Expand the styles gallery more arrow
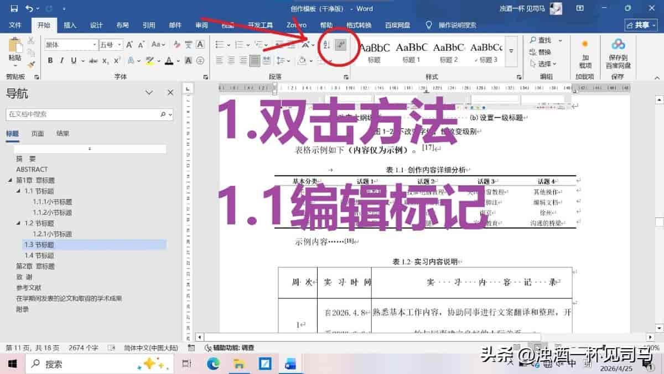Screen dimensions: 664x374 511,51
